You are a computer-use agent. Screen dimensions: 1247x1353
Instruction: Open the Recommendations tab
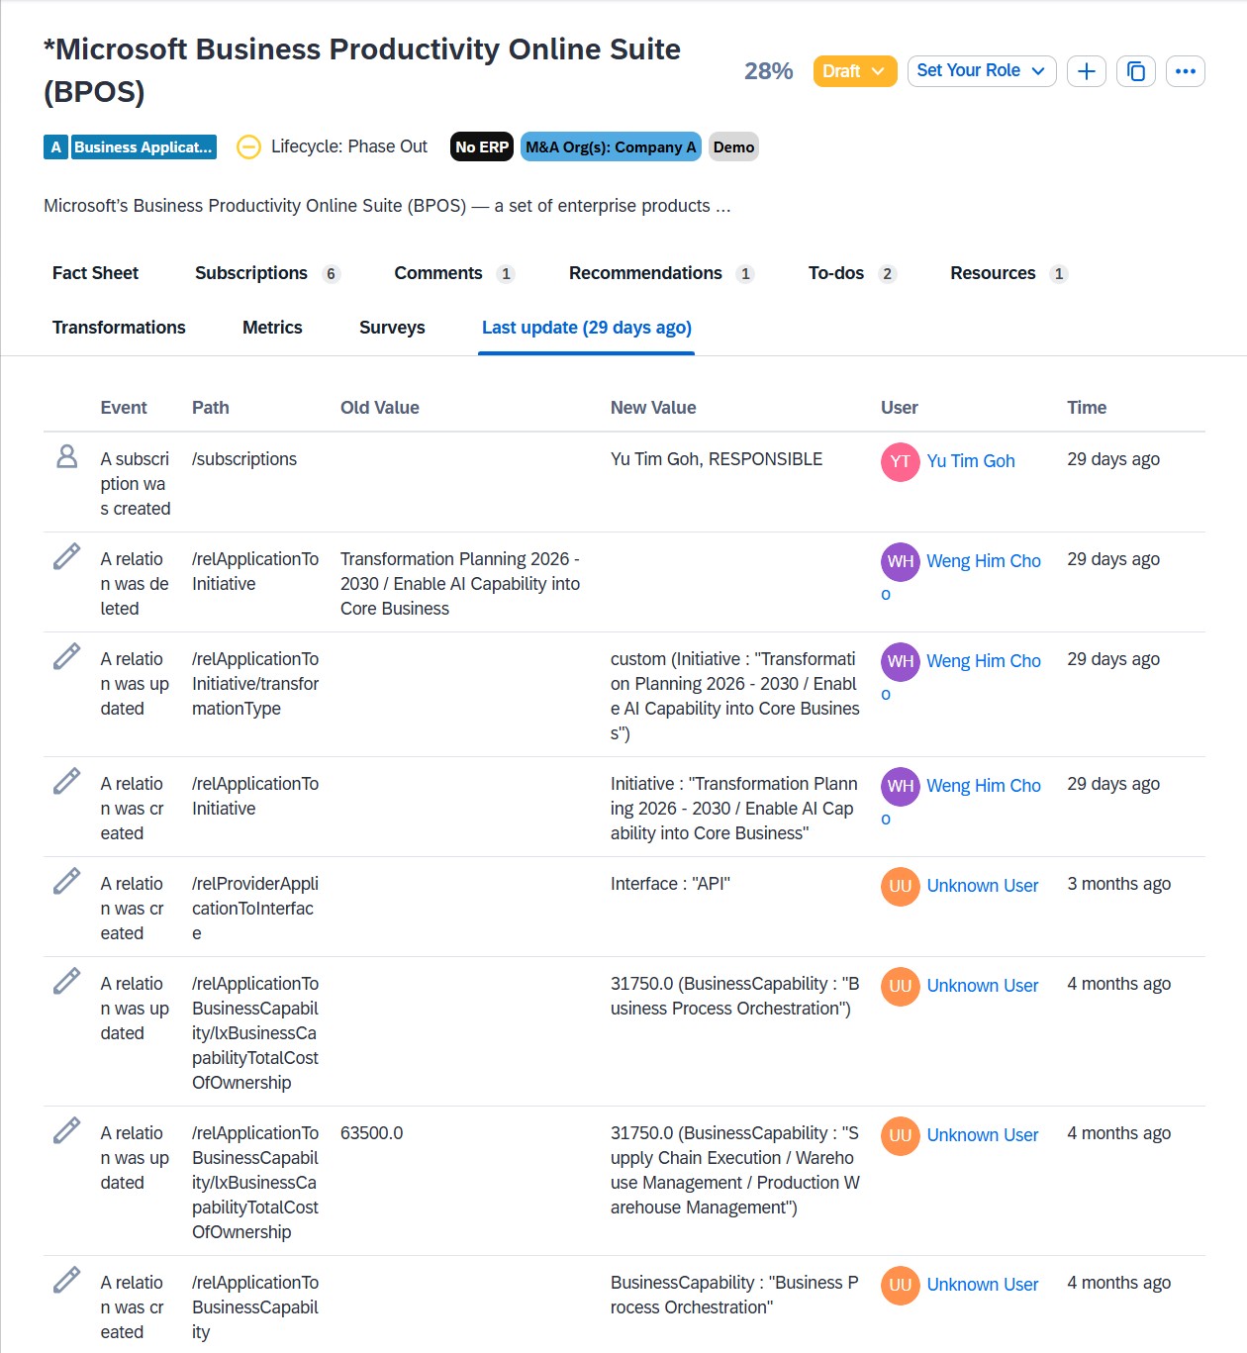tap(661, 273)
